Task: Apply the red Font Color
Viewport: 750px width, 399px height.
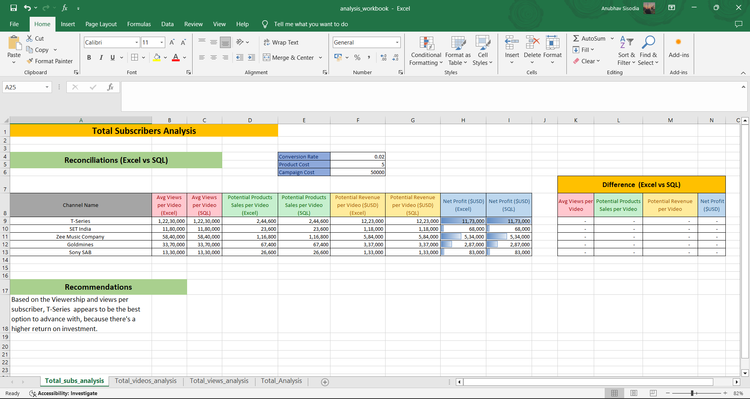Action: tap(176, 57)
